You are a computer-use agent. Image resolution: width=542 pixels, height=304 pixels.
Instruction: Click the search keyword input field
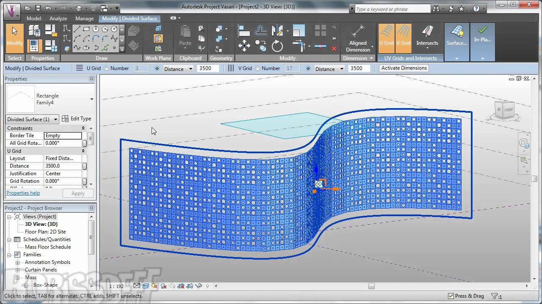(393, 9)
